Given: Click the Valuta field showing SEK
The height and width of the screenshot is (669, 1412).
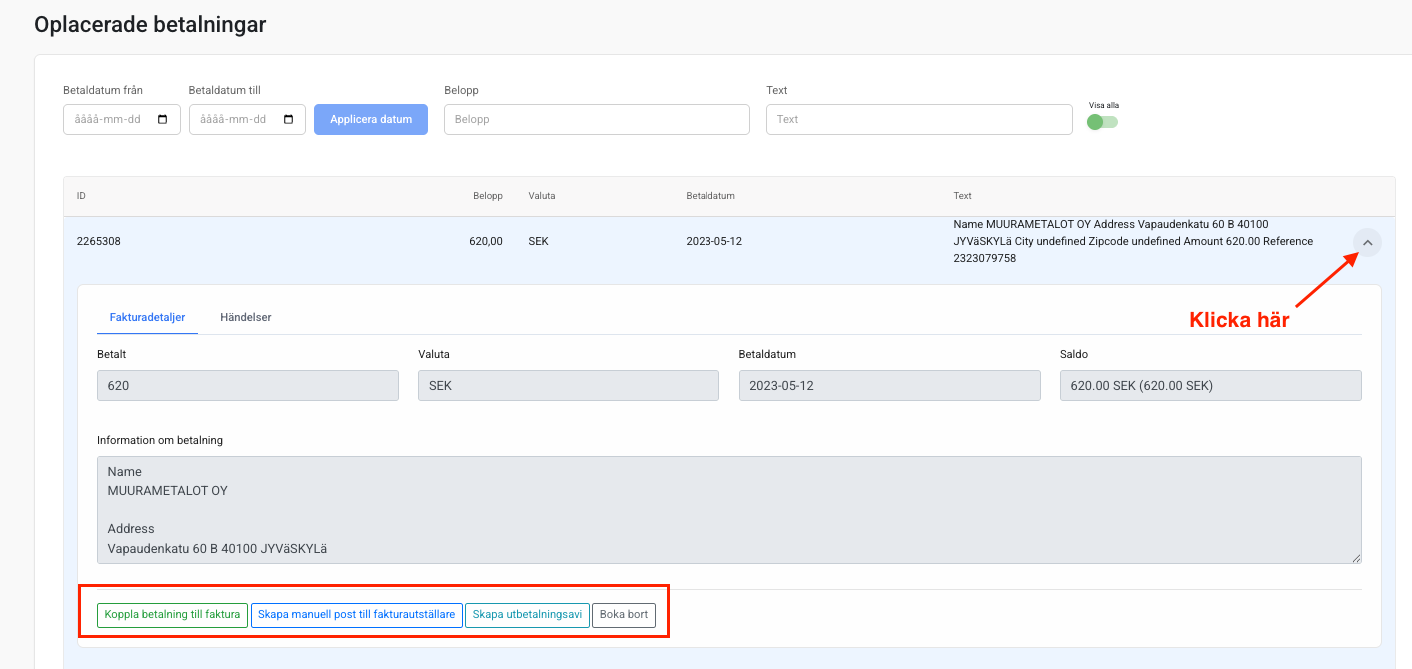Looking at the screenshot, I should click(x=569, y=386).
